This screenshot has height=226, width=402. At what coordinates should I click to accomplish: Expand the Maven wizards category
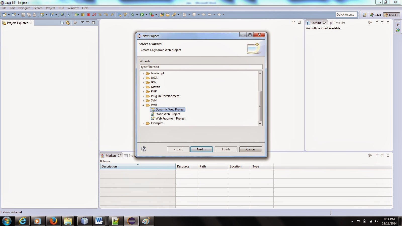[143, 87]
